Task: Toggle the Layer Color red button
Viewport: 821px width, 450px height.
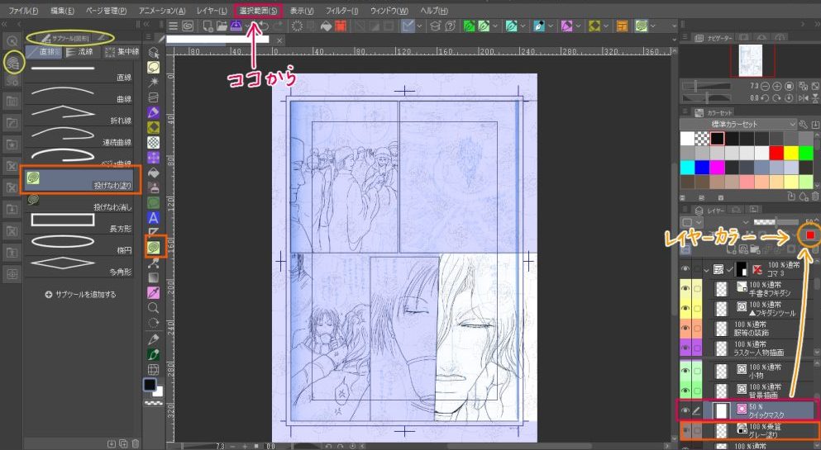Action: 810,234
